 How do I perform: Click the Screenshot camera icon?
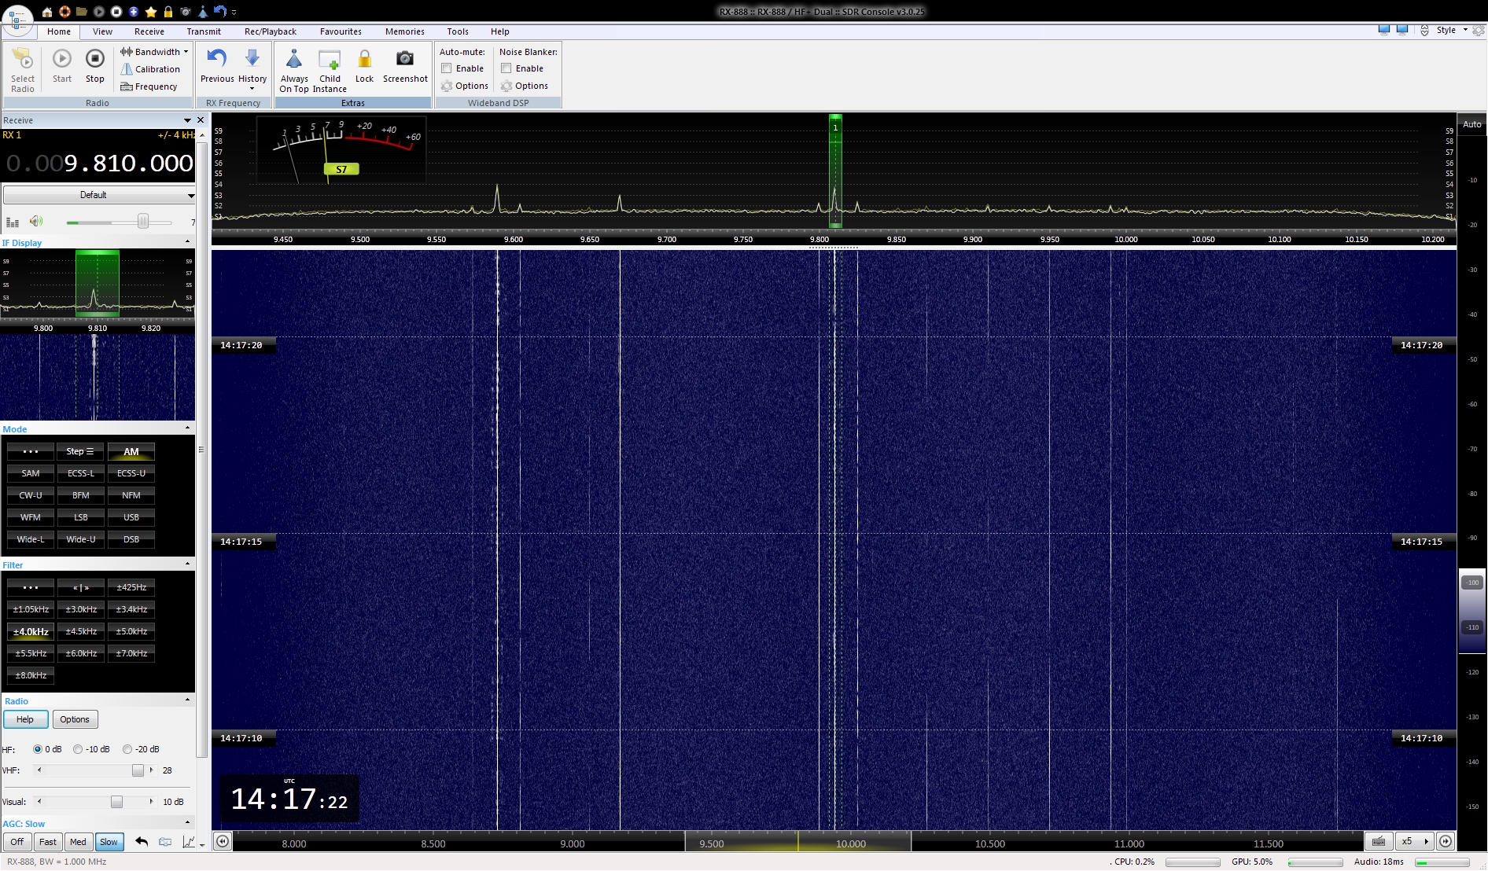tap(405, 60)
